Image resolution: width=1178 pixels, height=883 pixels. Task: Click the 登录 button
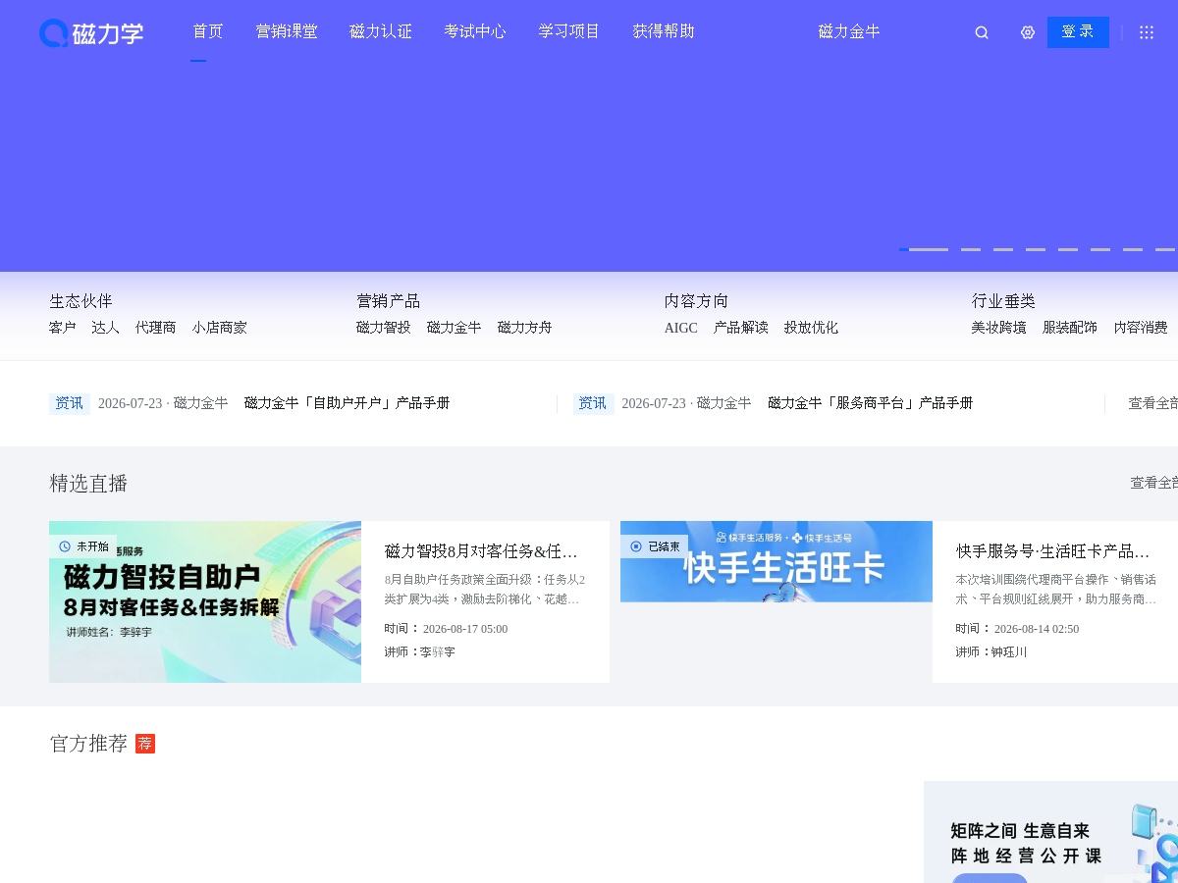pos(1078,32)
